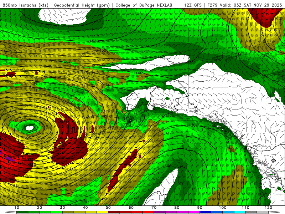Click the 1200 height contour label
Screen dimensions: 285x214
click(29, 157)
